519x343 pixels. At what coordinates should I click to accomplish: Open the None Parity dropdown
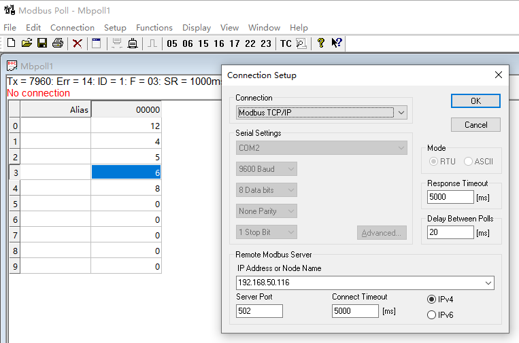[267, 211]
